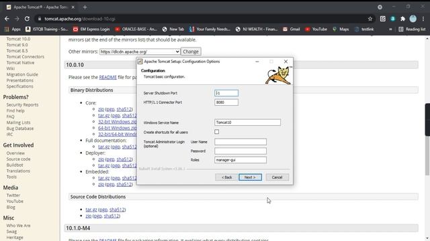Open Tomcat 9.0 sidebar link

(x=17, y=45)
